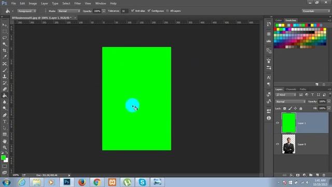
Task: Open the Mode Normal dropdown in options bar
Action: (69, 11)
